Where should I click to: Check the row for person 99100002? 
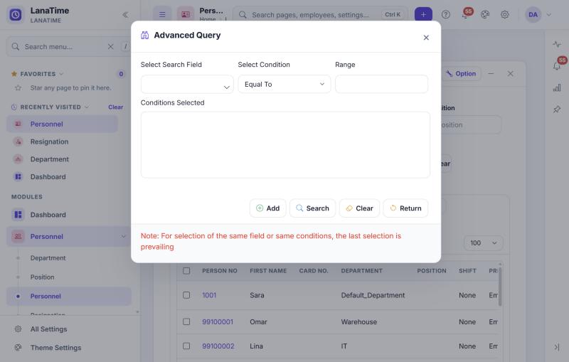pos(186,346)
